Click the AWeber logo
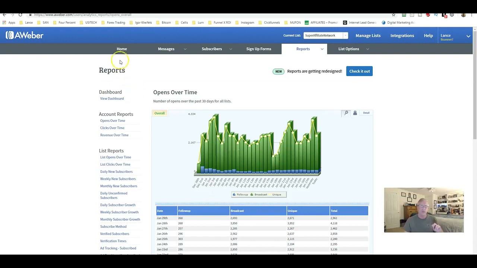Viewport: 477px width, 268px height. click(24, 35)
